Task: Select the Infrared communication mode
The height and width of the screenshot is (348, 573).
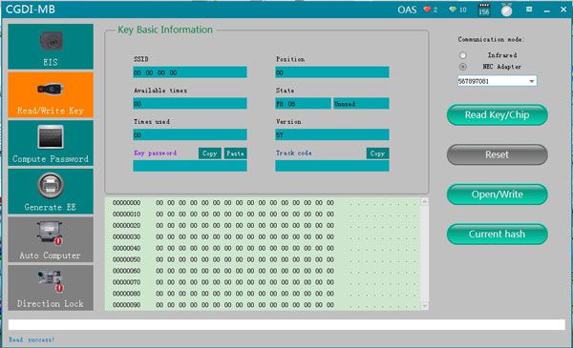Action: (x=463, y=55)
